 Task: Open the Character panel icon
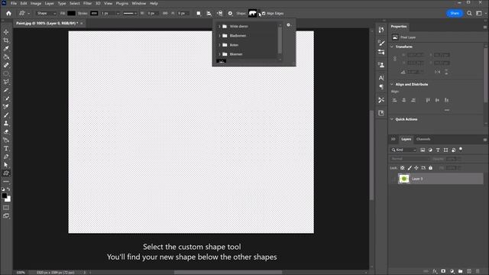click(x=381, y=78)
